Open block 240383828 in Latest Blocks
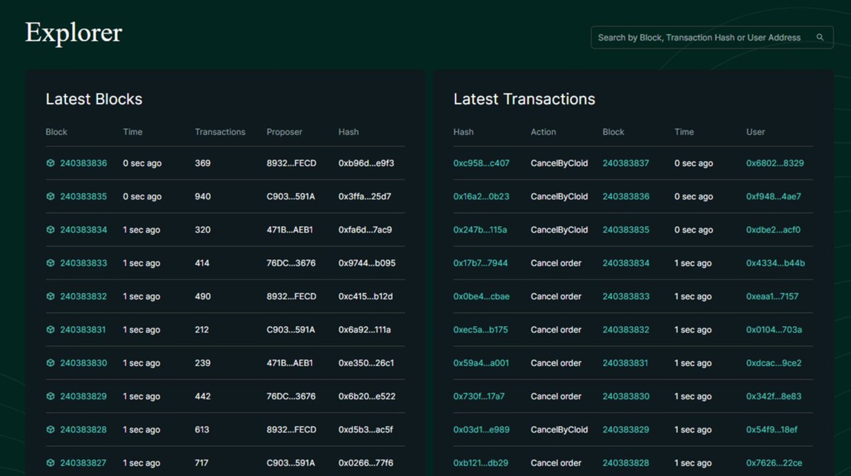851x476 pixels. (x=83, y=429)
